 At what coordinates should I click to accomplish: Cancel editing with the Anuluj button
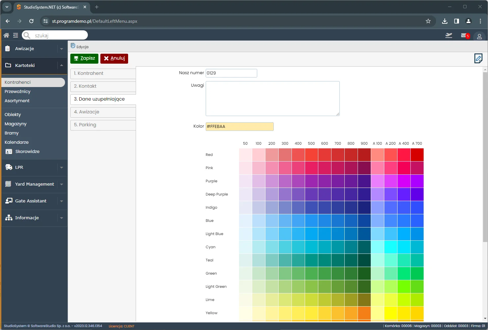pyautogui.click(x=114, y=58)
